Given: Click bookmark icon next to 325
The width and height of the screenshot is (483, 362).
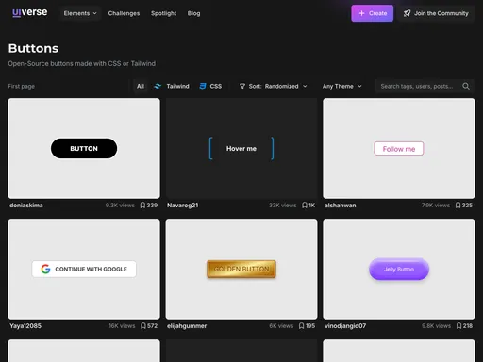Looking at the screenshot, I should click(x=458, y=206).
